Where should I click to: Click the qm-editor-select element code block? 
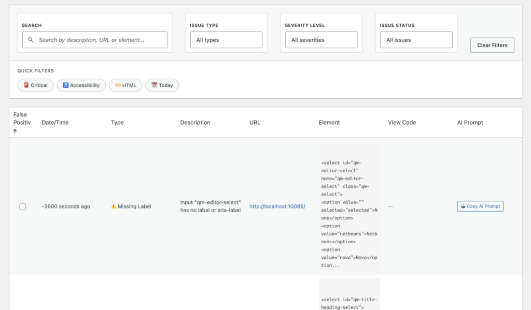(x=349, y=206)
